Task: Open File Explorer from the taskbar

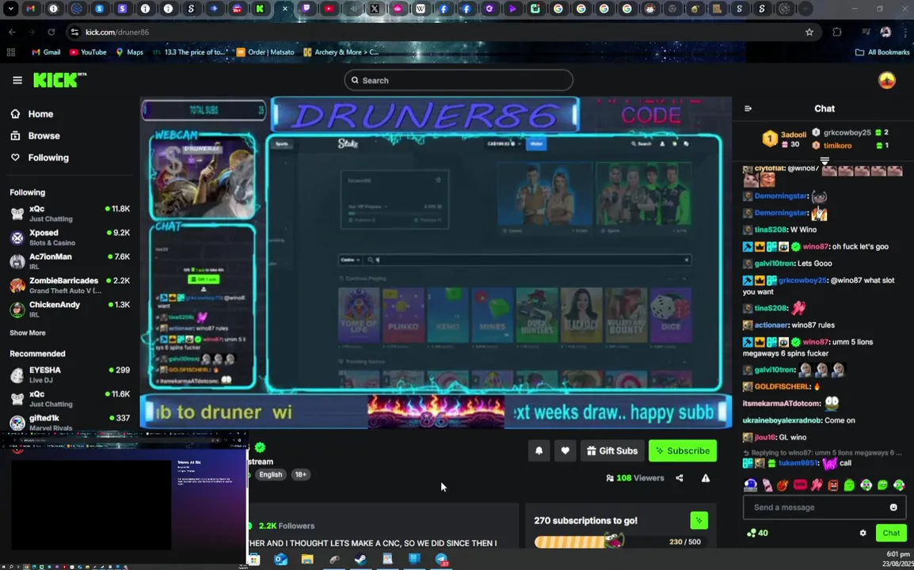Action: point(307,559)
